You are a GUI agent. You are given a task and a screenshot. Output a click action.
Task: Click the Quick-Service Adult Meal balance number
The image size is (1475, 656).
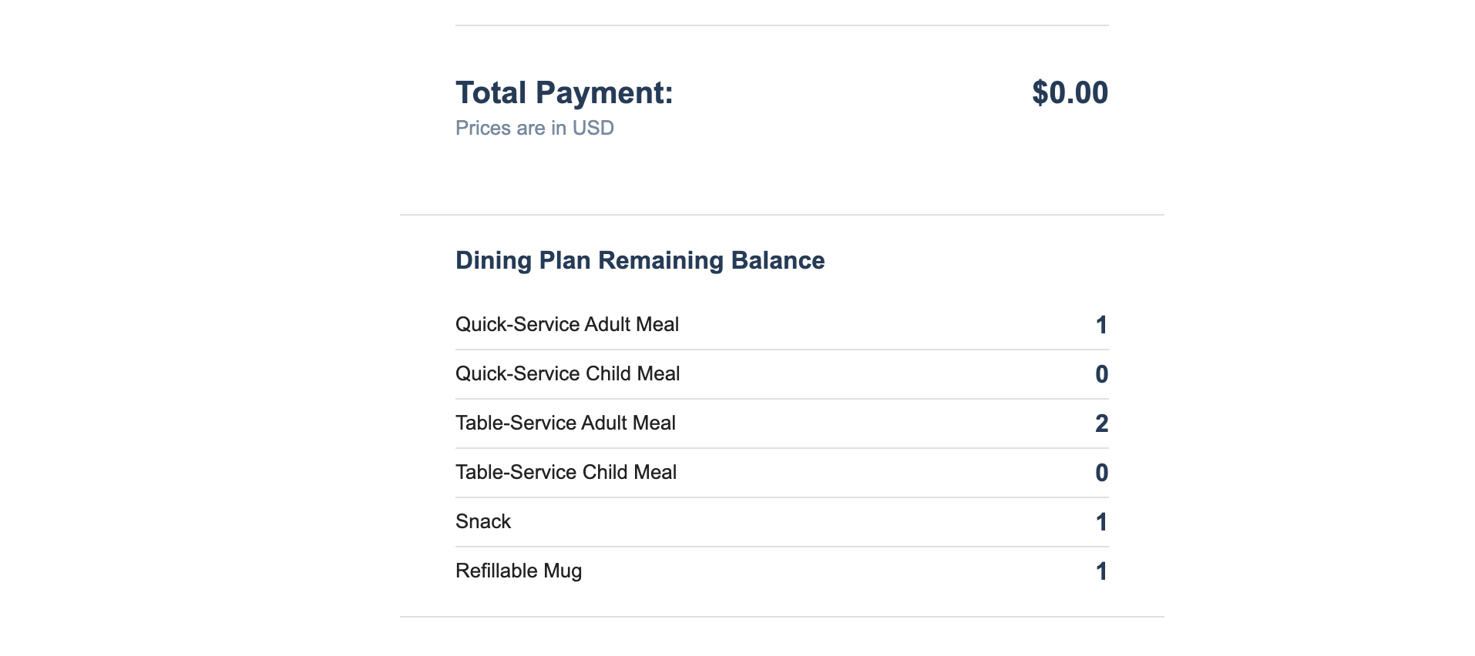(1101, 325)
